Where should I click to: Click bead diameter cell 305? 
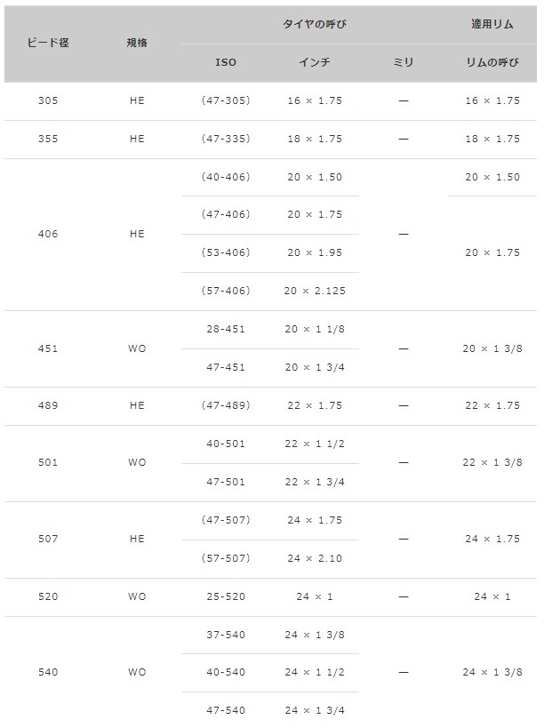coord(48,101)
